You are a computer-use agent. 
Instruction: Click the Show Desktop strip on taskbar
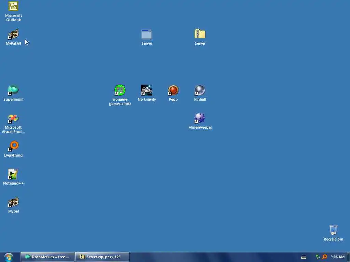[x=348, y=257]
